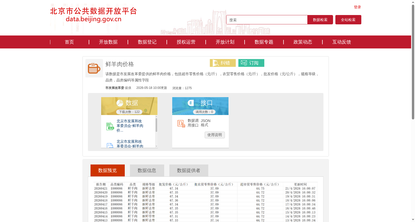415x222 pixels.
Task: Switch to the 数据预览 tab
Action: (108, 170)
